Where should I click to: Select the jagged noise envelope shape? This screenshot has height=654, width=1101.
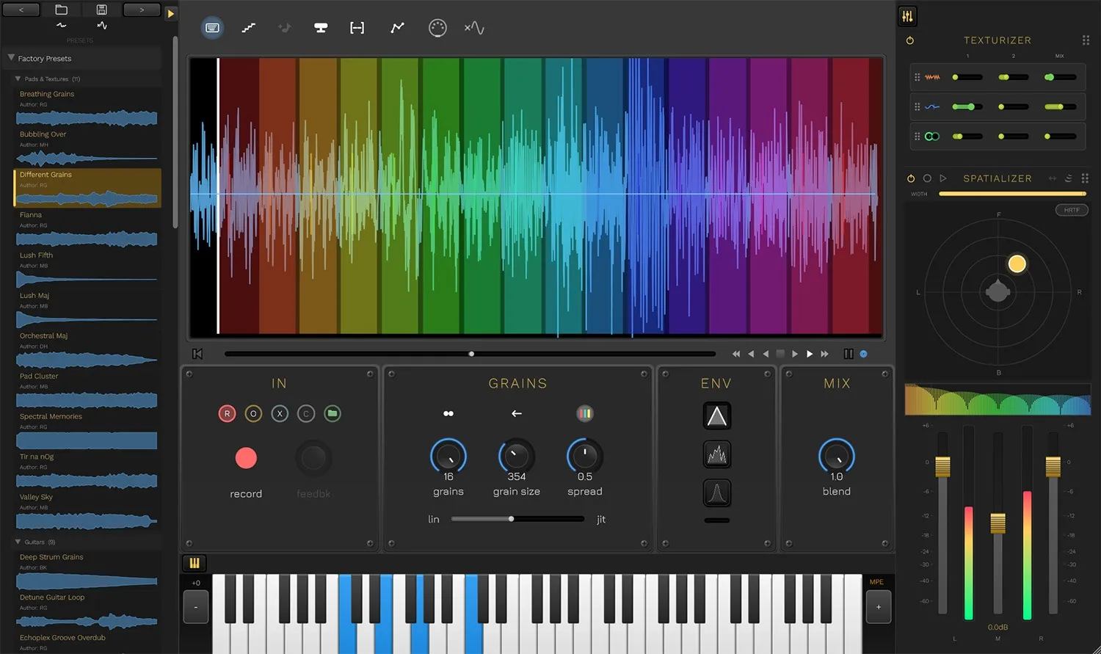717,455
